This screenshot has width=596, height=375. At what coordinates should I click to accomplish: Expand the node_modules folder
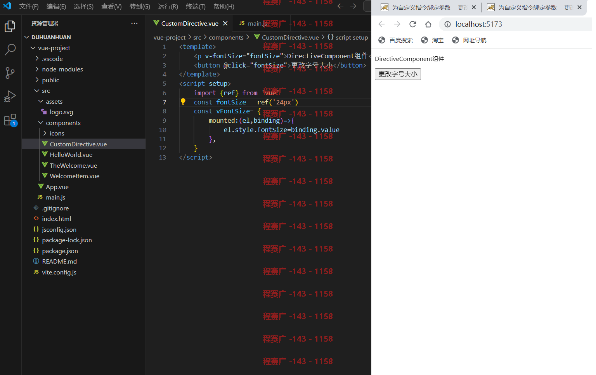(x=83, y=69)
